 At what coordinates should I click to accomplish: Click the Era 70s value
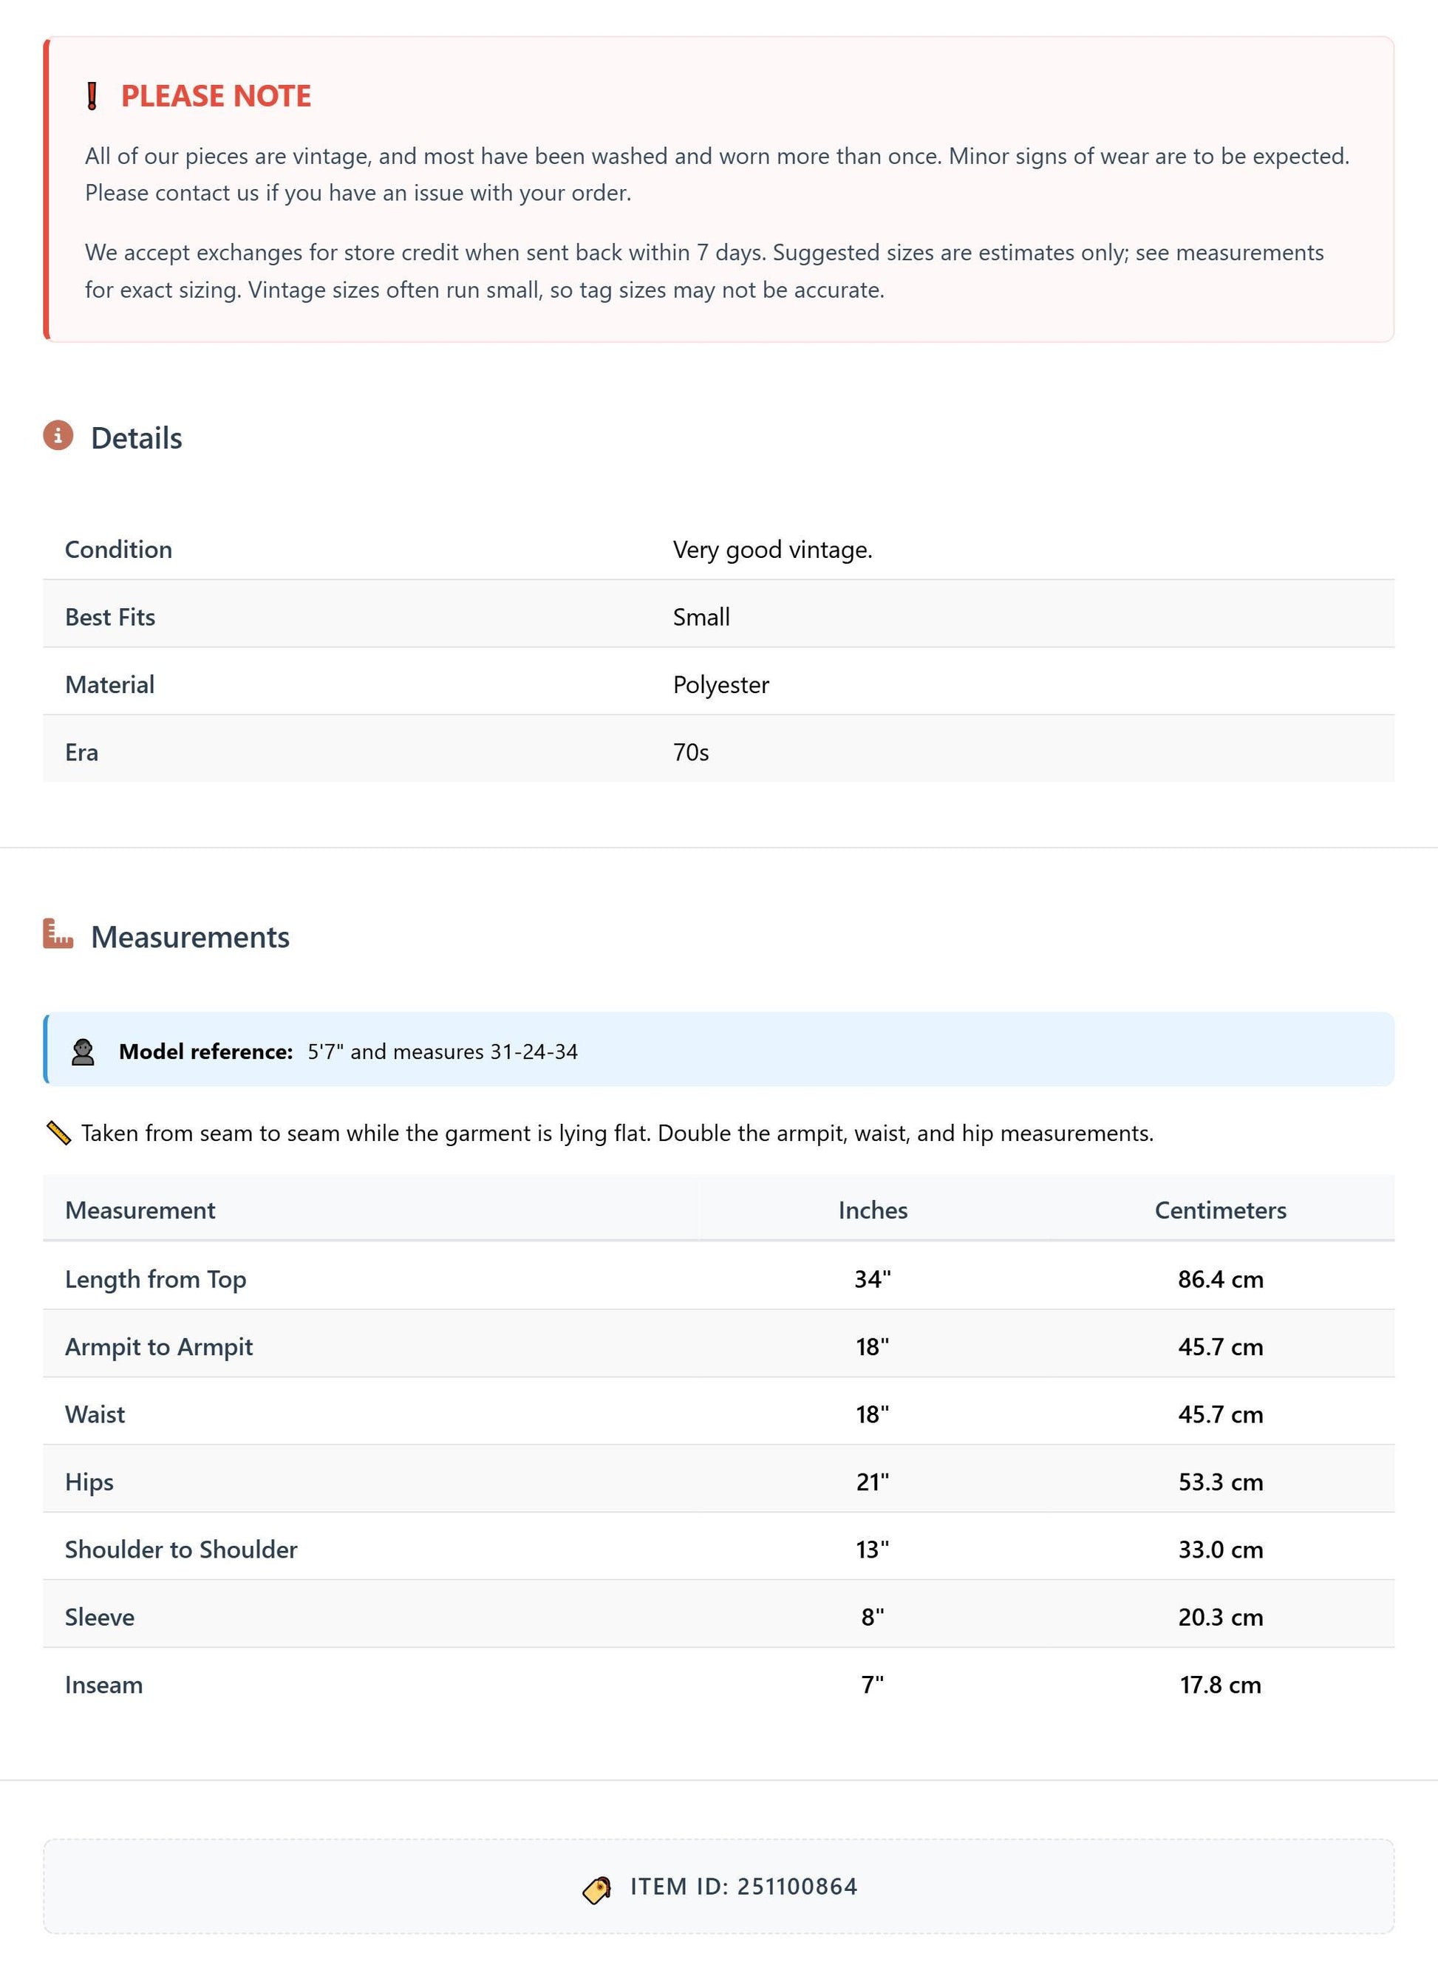pos(691,752)
